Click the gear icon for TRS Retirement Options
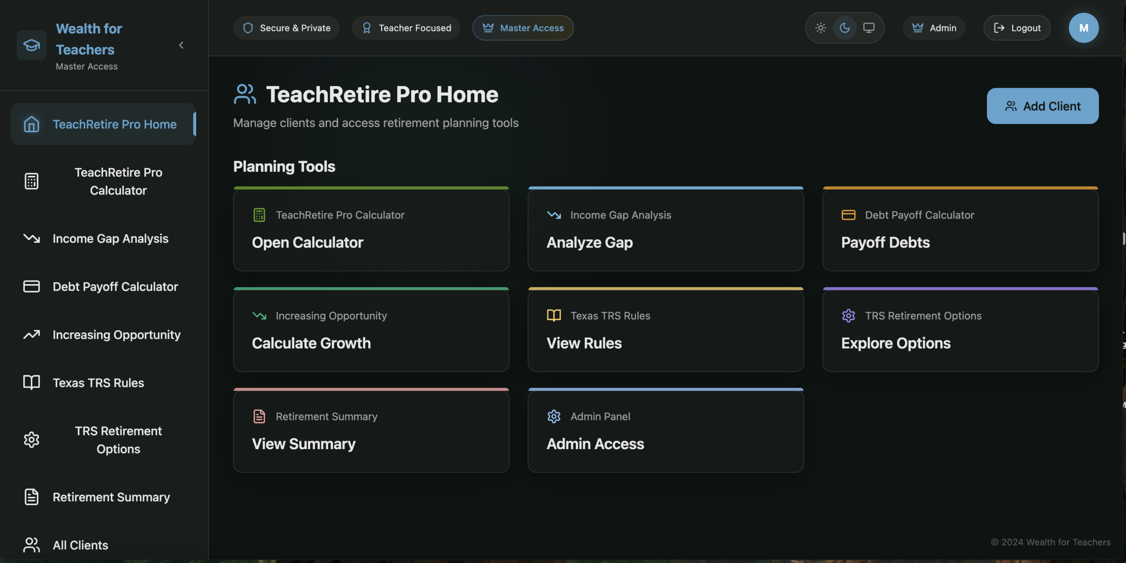 (31, 440)
